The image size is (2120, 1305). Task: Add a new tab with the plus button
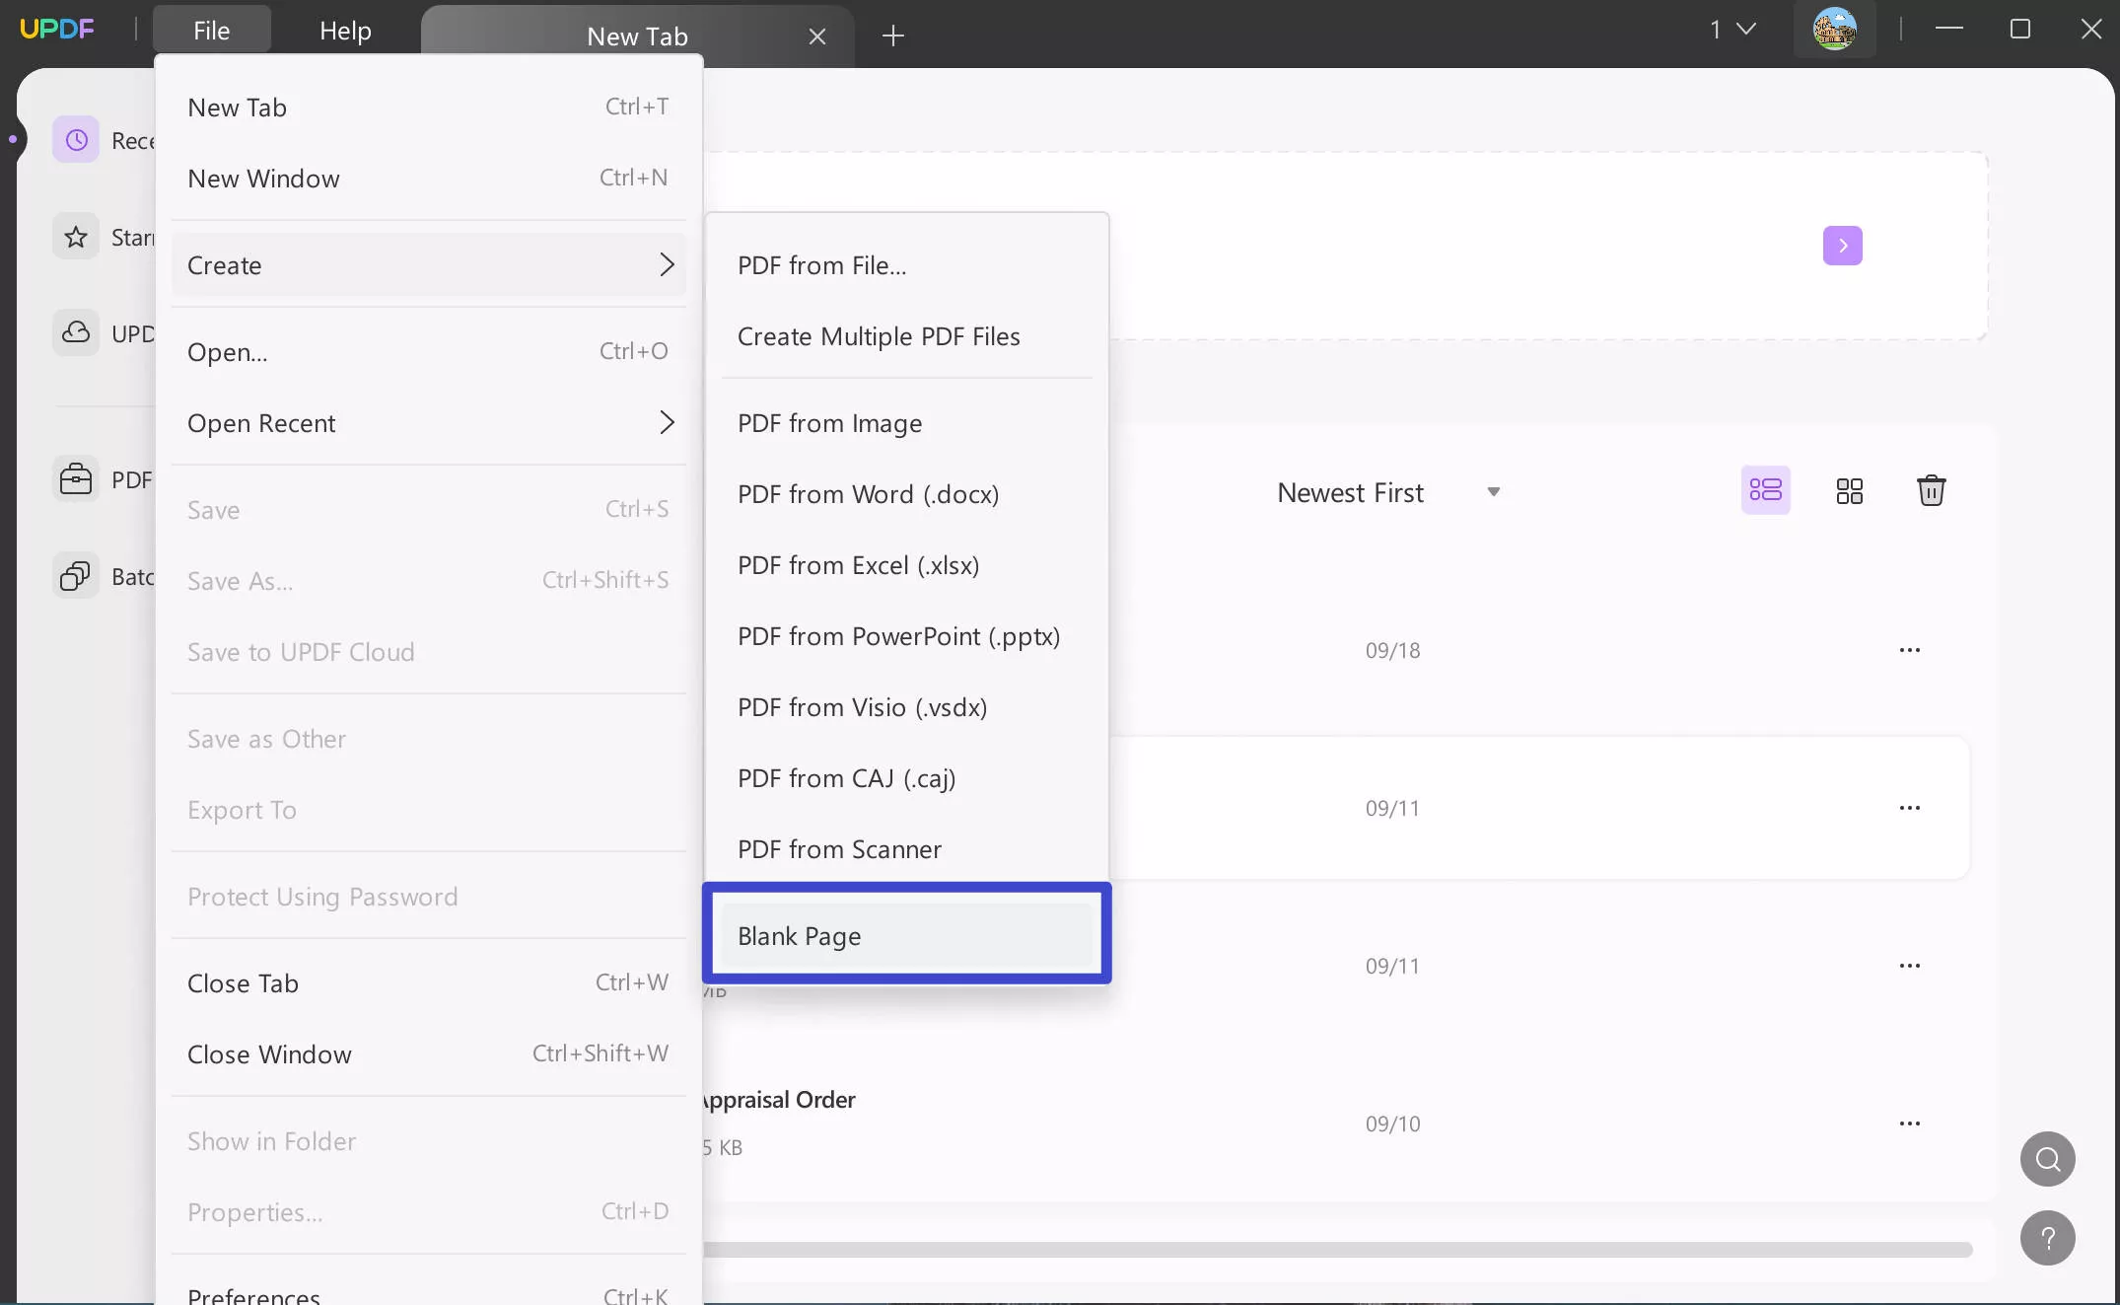click(x=892, y=36)
